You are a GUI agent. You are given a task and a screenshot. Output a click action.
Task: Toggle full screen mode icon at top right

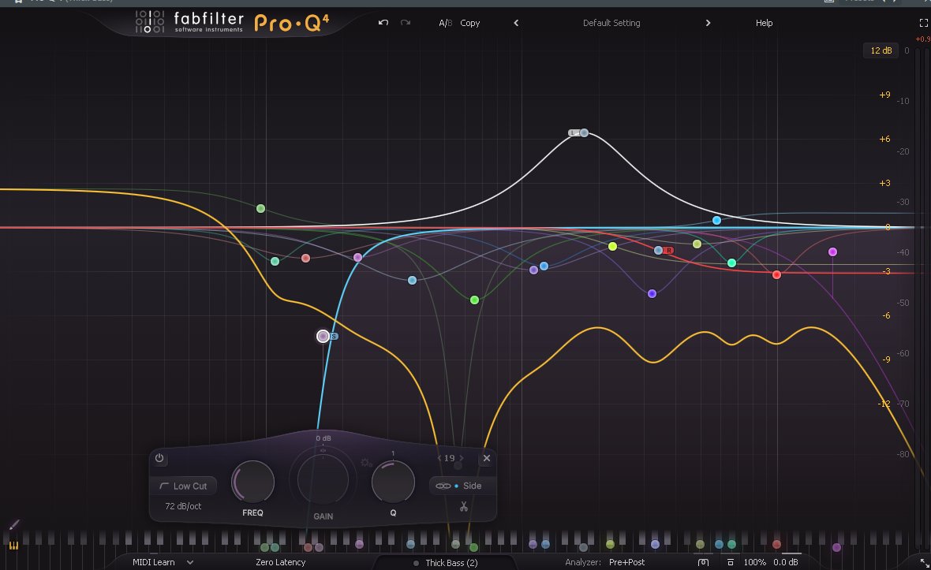pyautogui.click(x=923, y=23)
